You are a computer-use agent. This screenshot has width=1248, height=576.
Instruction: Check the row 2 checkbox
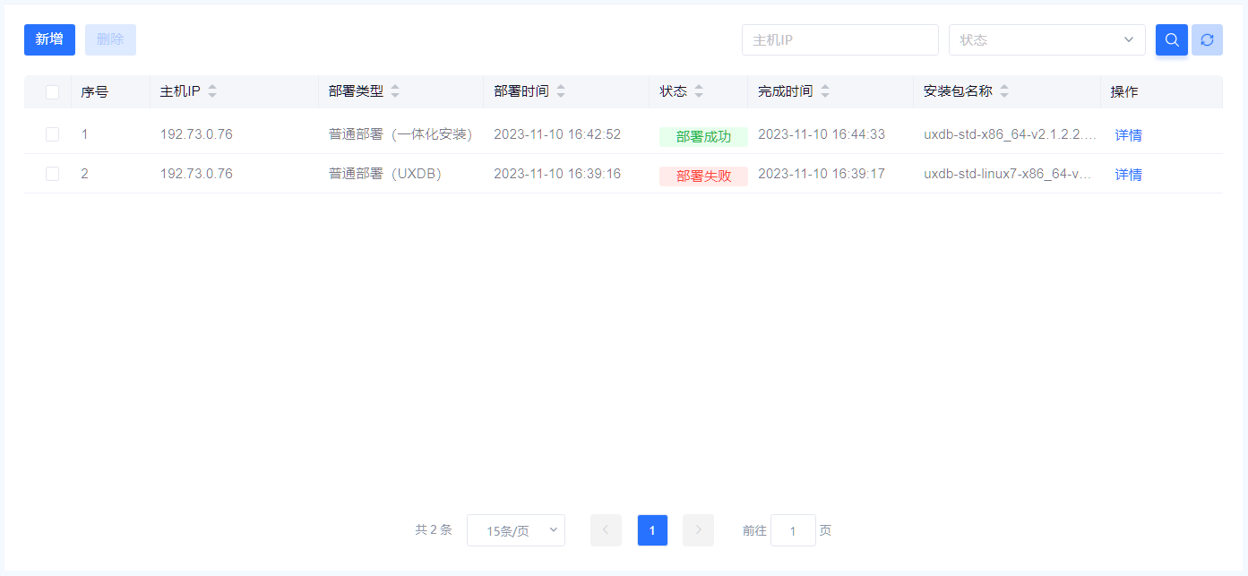(52, 174)
